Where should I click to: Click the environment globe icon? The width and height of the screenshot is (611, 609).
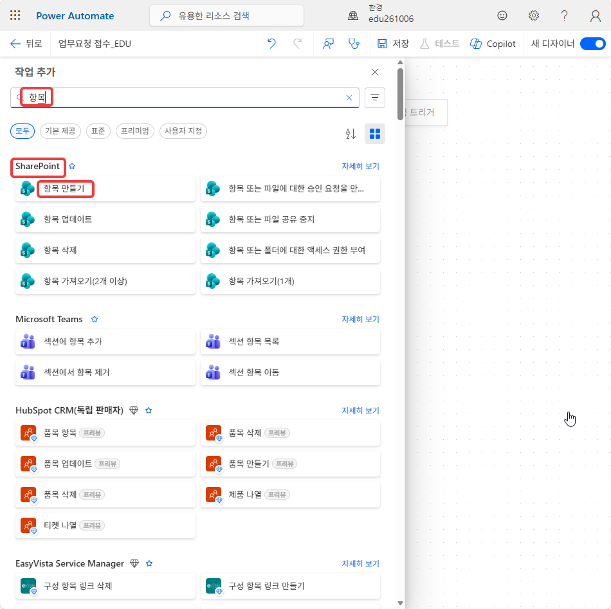click(x=353, y=15)
